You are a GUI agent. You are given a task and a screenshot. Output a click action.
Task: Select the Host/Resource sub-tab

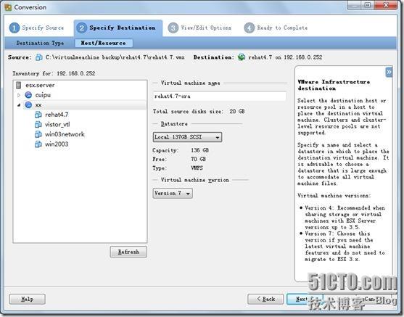tap(104, 43)
